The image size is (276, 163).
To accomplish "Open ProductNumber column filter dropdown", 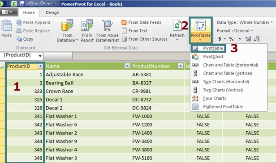I will point(181,66).
